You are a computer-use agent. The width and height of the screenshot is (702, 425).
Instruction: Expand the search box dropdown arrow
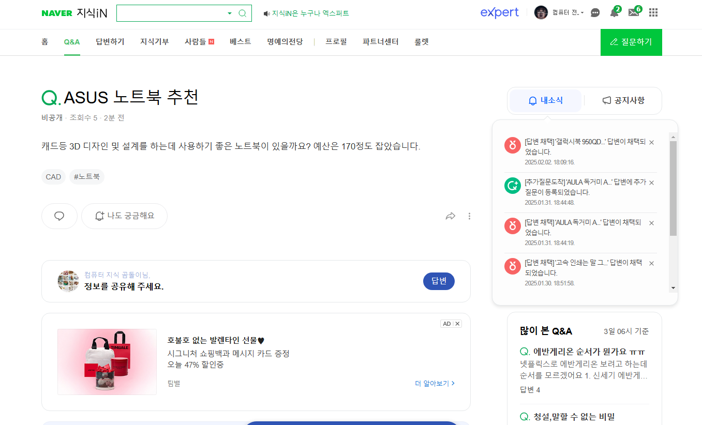[230, 13]
